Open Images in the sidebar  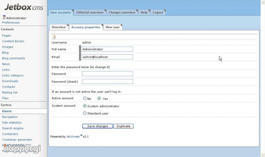click(8, 47)
